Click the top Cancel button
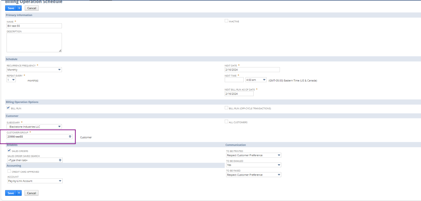This screenshot has width=421, height=201. (32, 8)
